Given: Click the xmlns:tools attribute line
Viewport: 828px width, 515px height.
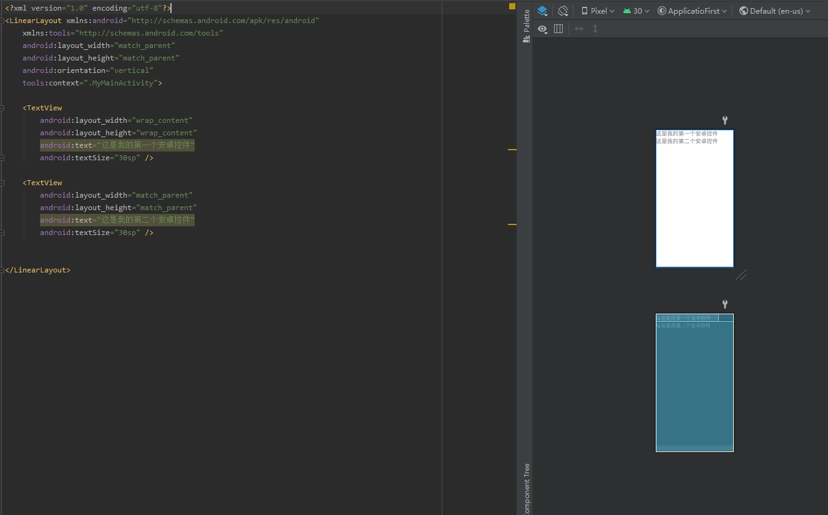Looking at the screenshot, I should click(122, 33).
